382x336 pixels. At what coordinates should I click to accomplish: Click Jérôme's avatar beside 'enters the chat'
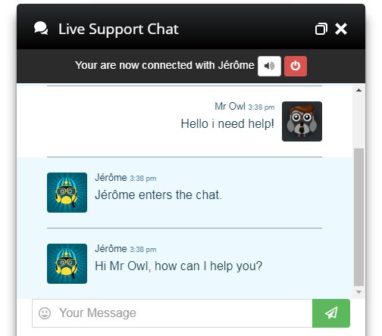click(67, 192)
